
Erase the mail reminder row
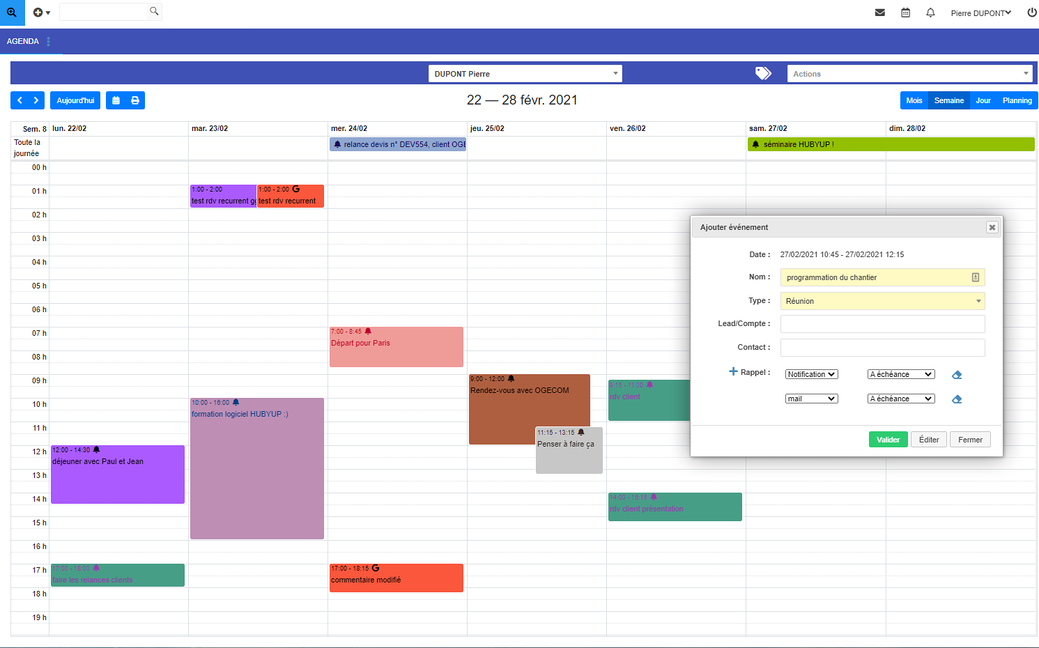coord(957,399)
